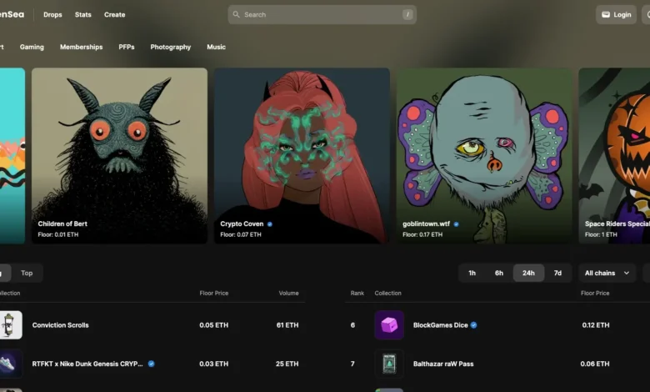650x392 pixels.
Task: Expand the All chains dropdown
Action: (607, 273)
